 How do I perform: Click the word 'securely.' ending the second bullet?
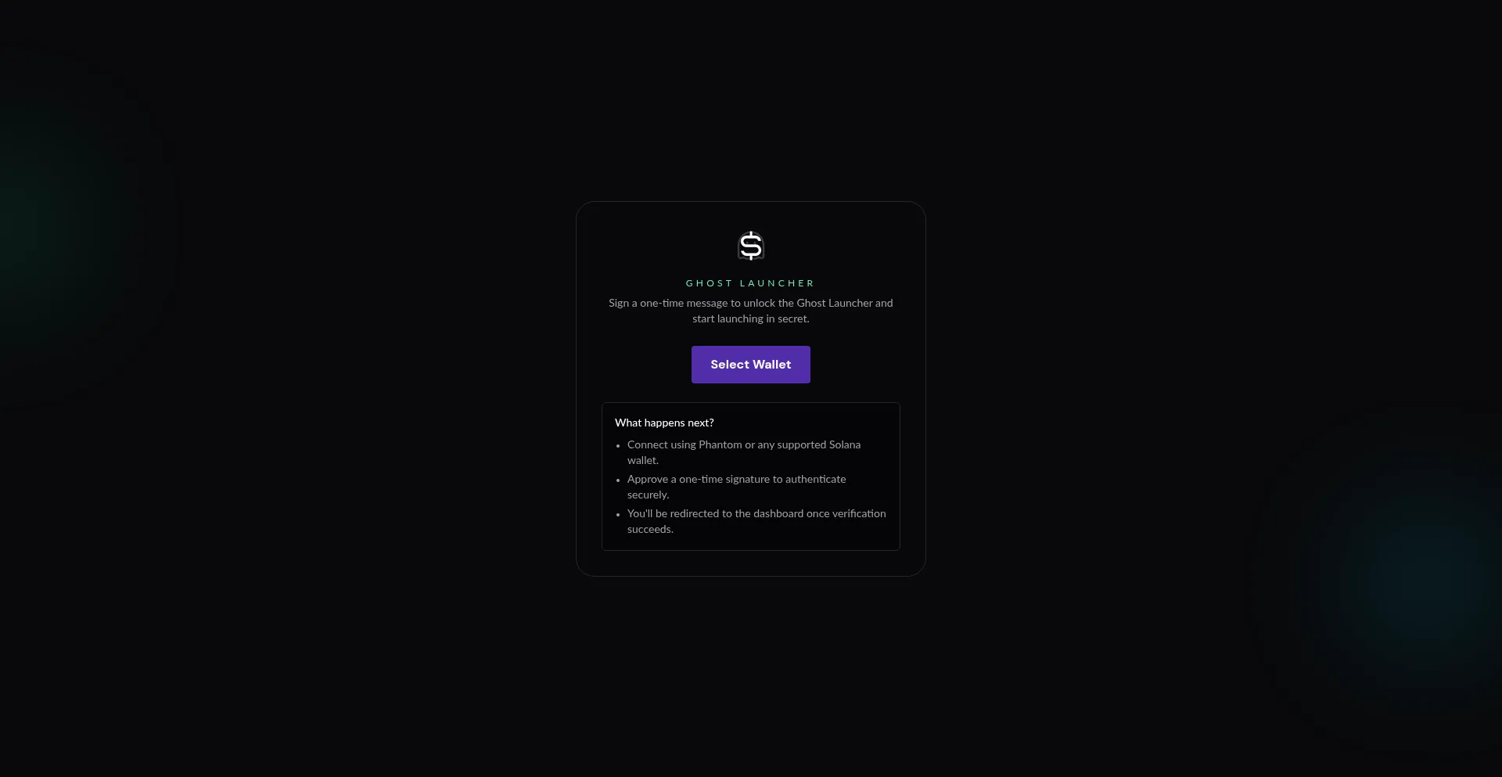(x=649, y=495)
